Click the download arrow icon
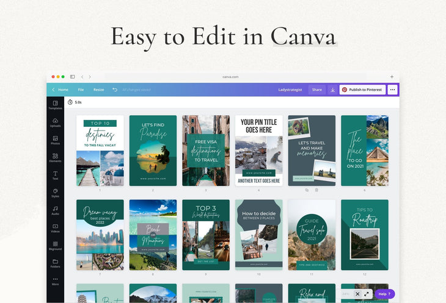Screen dimensions: 446x303 (332, 90)
